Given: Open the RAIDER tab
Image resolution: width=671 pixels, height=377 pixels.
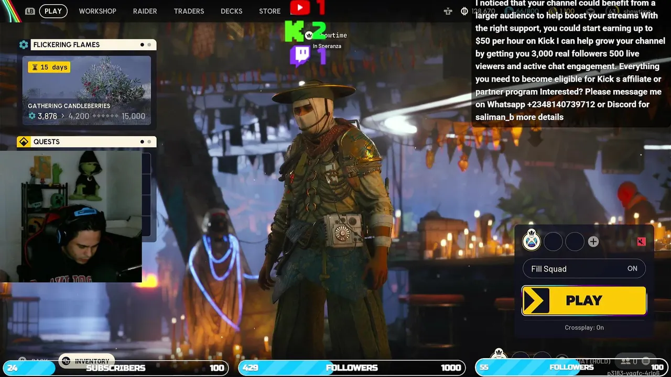Looking at the screenshot, I should [x=145, y=11].
